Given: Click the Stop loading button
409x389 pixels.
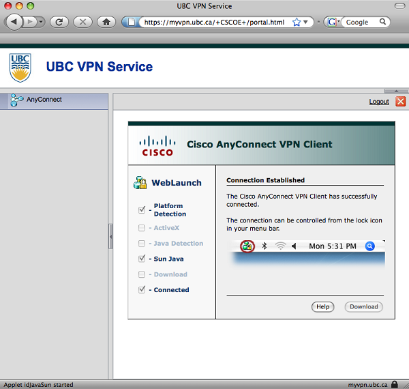Looking at the screenshot, I should pyautogui.click(x=82, y=22).
